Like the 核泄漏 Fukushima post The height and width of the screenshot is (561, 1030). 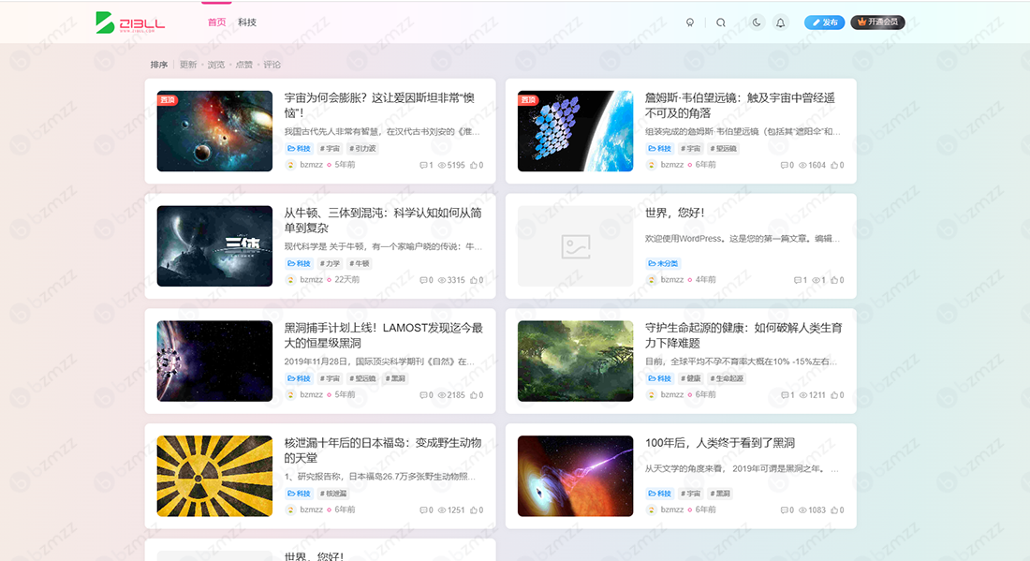click(474, 509)
